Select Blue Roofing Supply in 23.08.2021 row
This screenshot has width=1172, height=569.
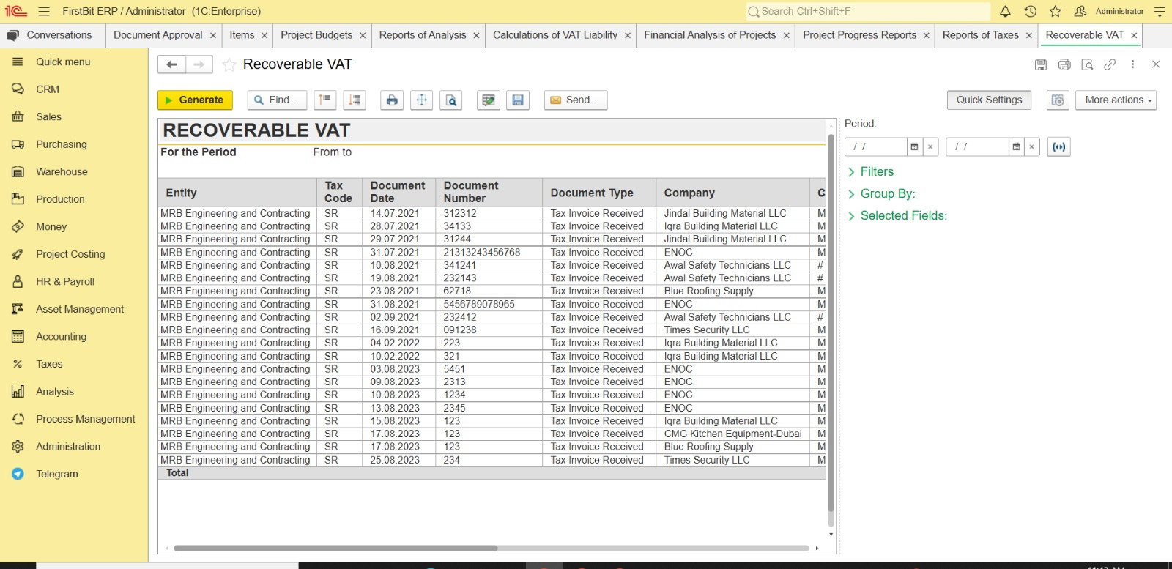(x=732, y=291)
